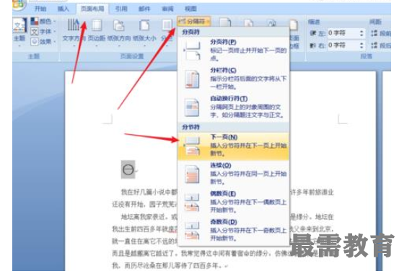399x274 pixels.
Task: Click the 分页符 page break icon
Action: [x=192, y=51]
